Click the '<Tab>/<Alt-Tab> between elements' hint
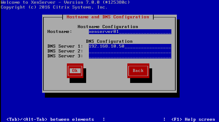The width and height of the screenshot is (219, 122). click(50, 120)
